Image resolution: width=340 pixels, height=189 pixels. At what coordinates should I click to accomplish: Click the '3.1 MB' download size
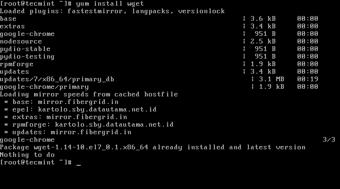[272, 79]
